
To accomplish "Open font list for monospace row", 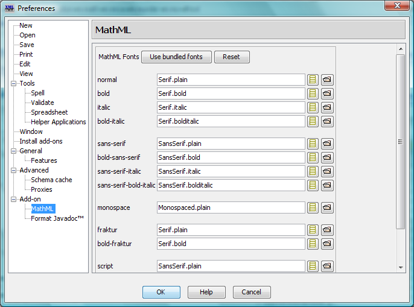I will pyautogui.click(x=313, y=207).
